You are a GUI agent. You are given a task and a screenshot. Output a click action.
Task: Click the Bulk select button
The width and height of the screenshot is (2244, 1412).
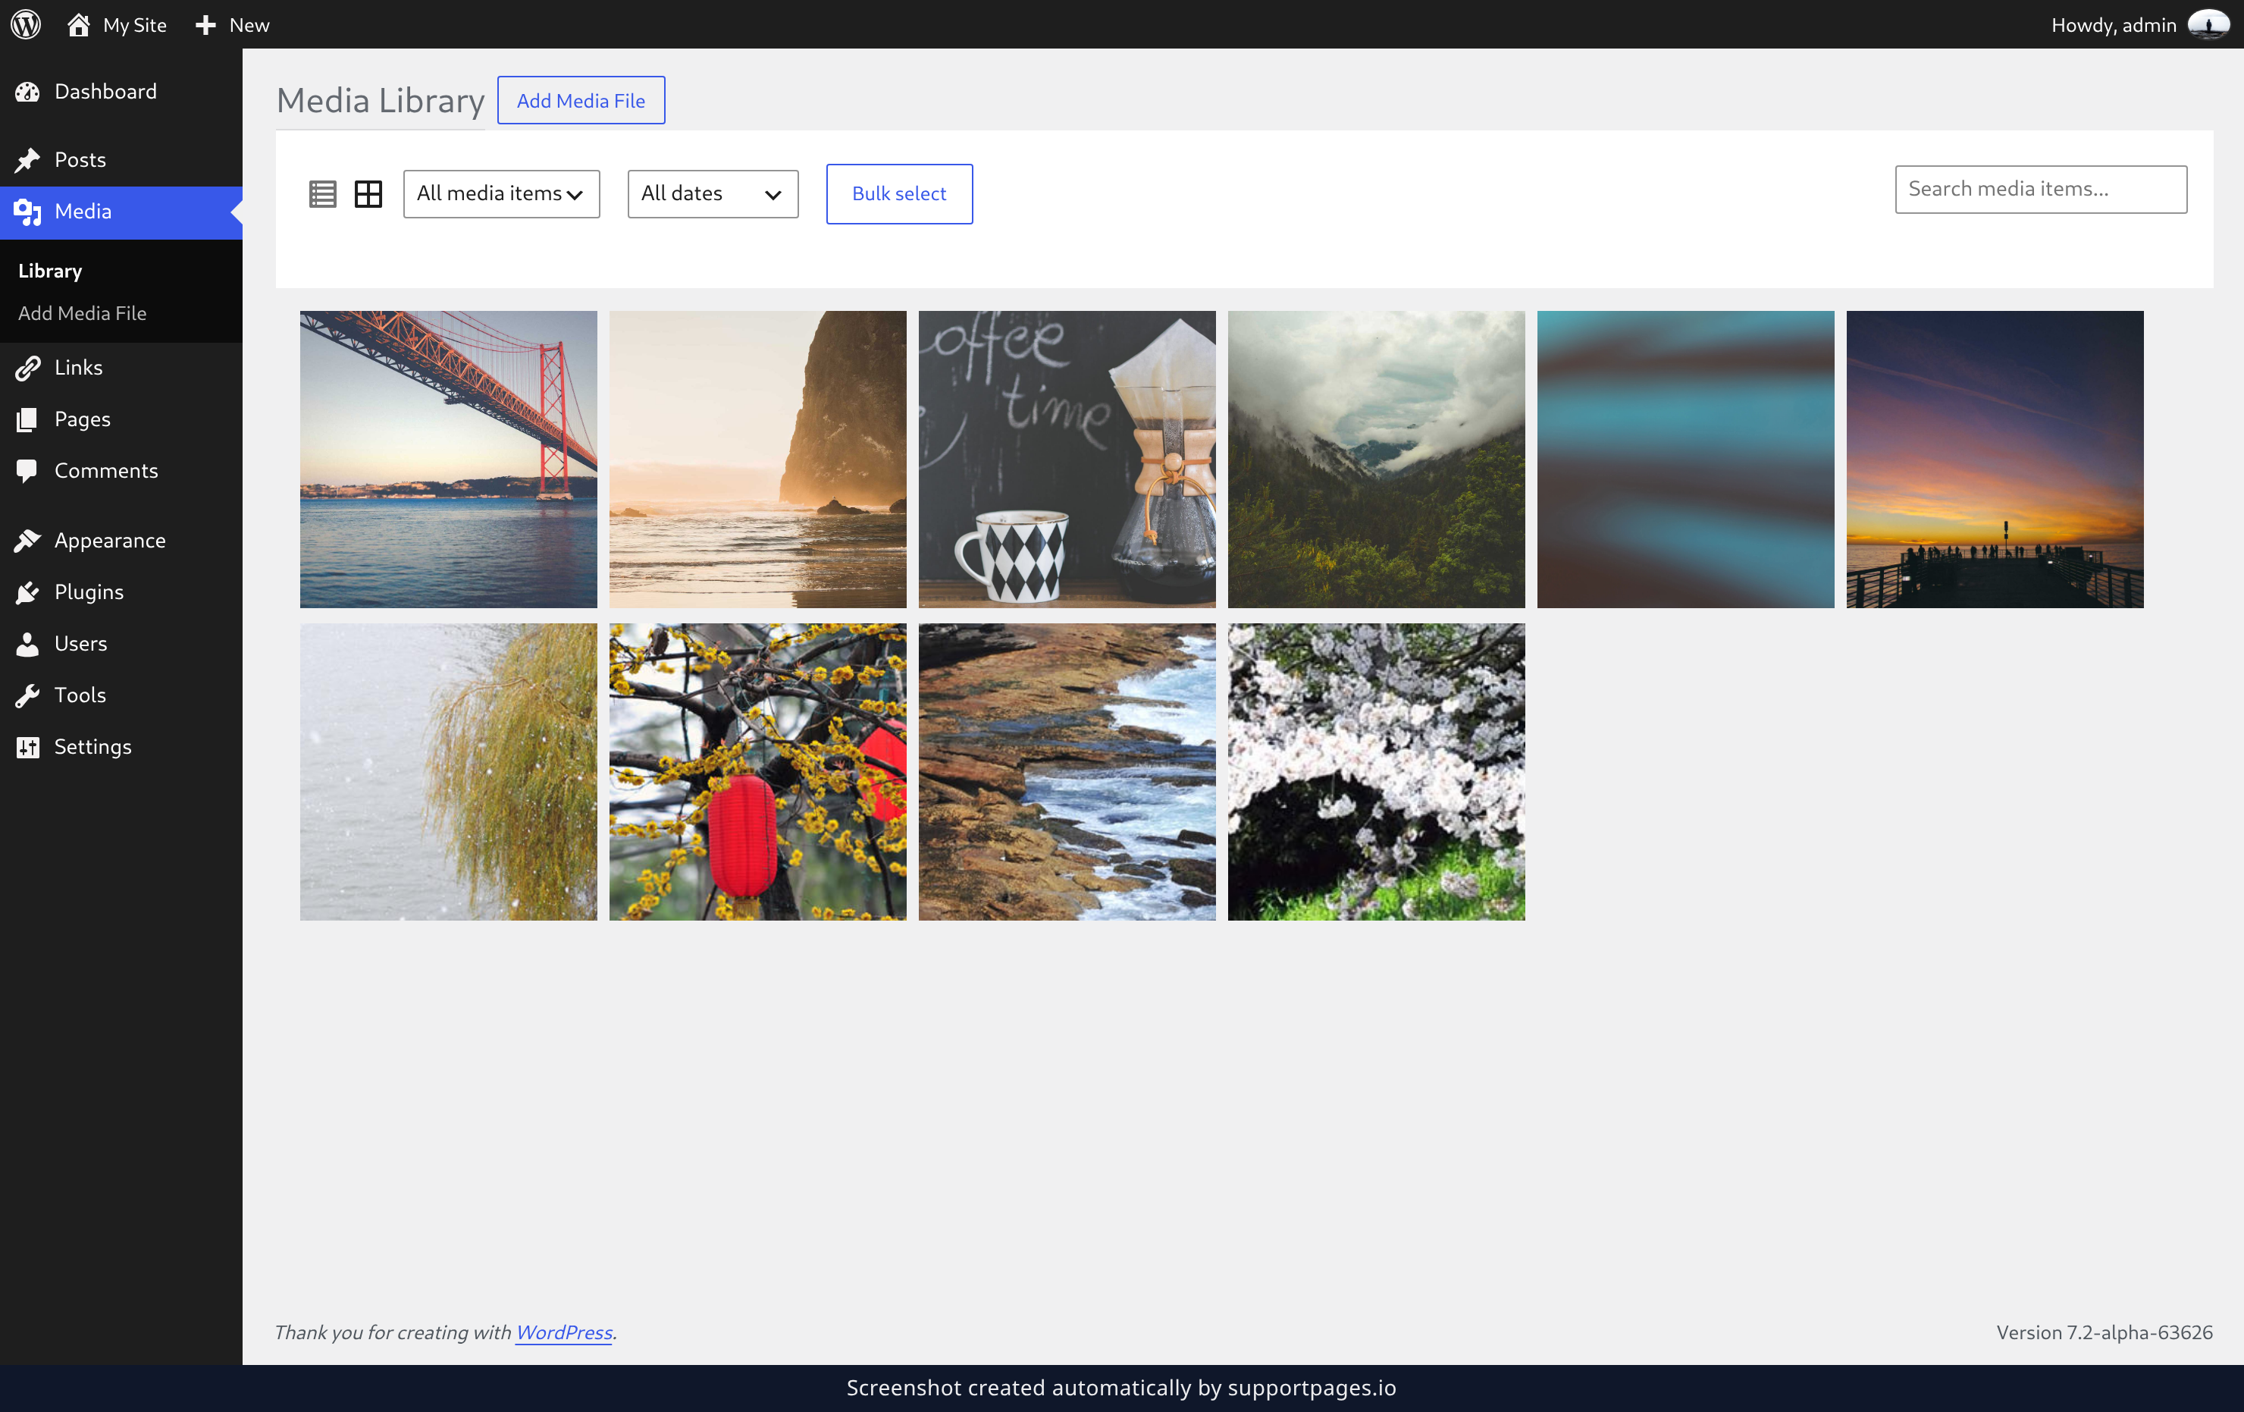[x=899, y=194]
